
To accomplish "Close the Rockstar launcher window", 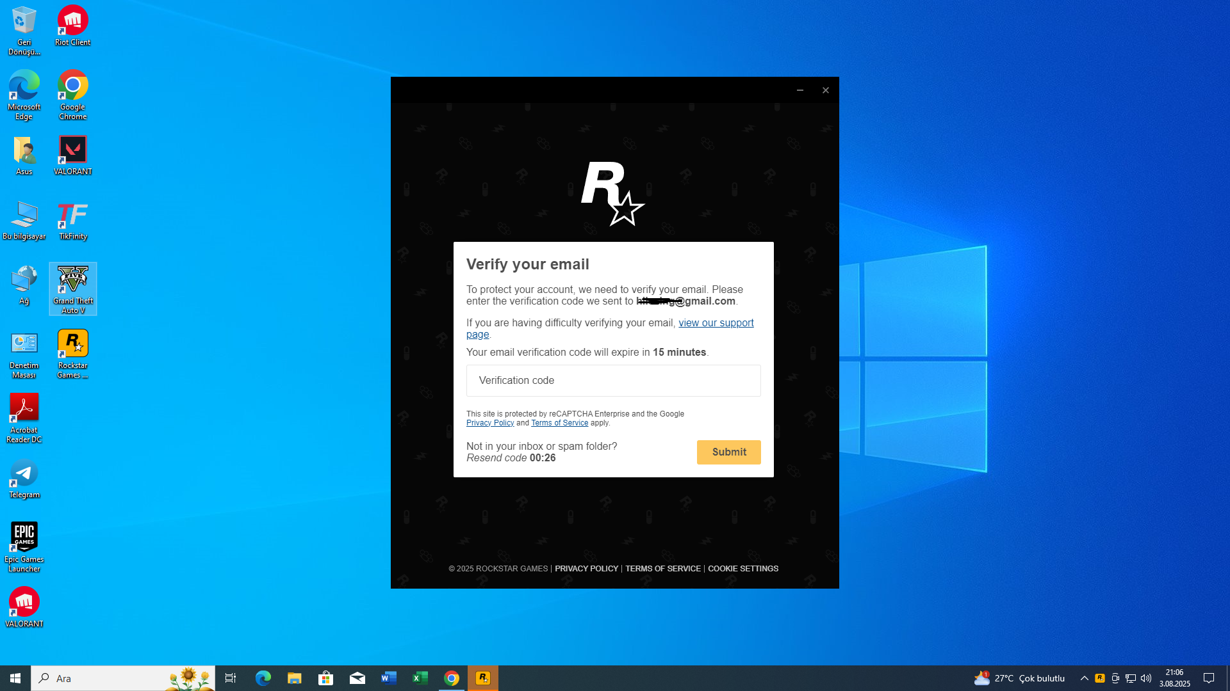I will pos(826,90).
